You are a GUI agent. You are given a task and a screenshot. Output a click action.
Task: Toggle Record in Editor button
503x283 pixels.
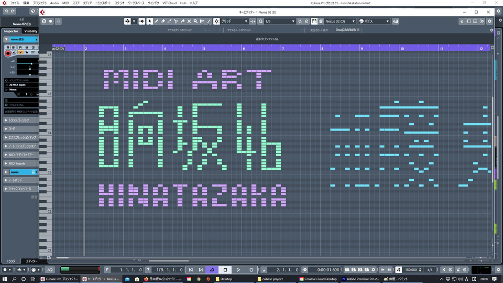tap(51, 21)
